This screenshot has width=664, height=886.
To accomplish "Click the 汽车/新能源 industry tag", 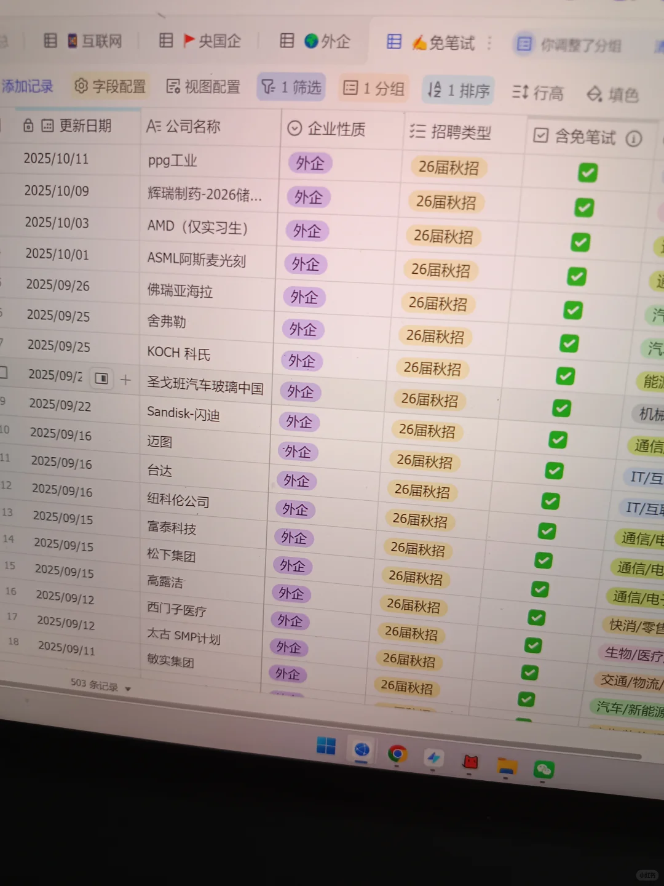I will click(628, 708).
